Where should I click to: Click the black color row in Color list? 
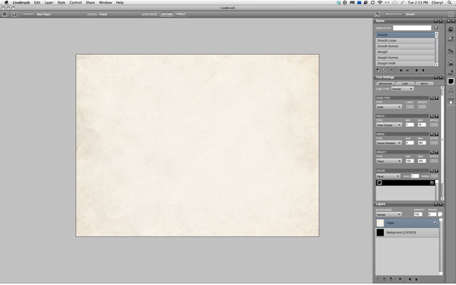pos(405,182)
